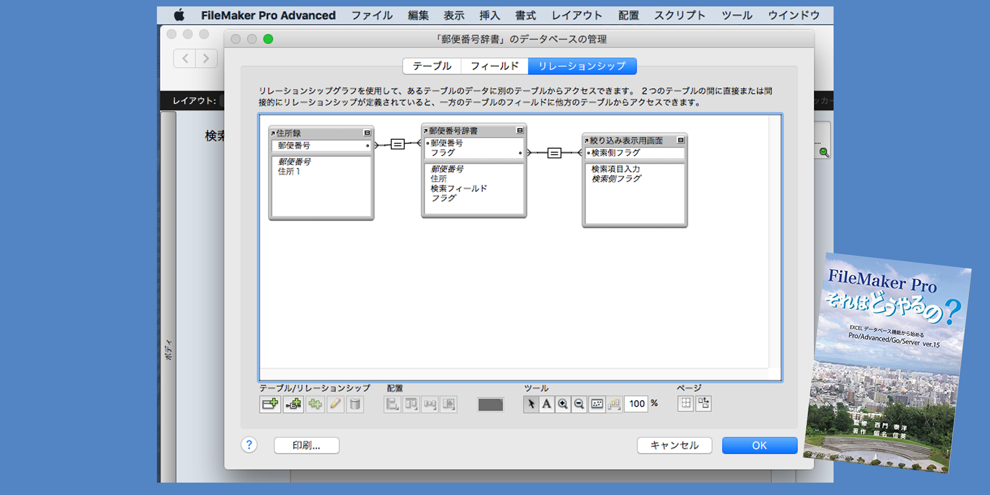The image size is (990, 495).
Task: Click the zoom out magnifier tool
Action: [x=579, y=404]
